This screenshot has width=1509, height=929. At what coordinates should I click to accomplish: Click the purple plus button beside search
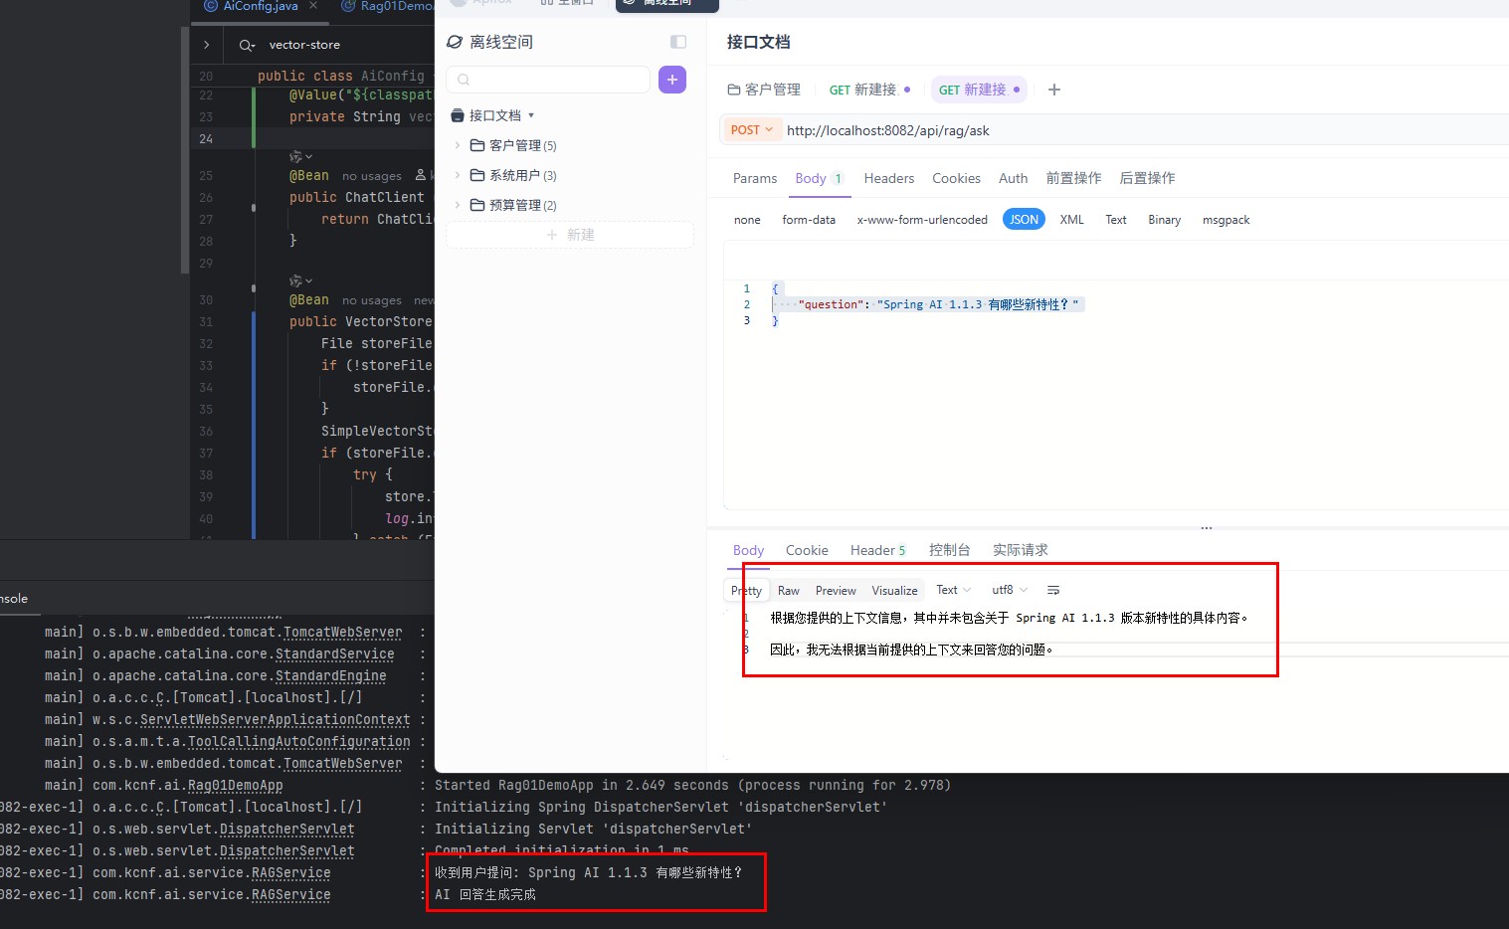tap(672, 80)
